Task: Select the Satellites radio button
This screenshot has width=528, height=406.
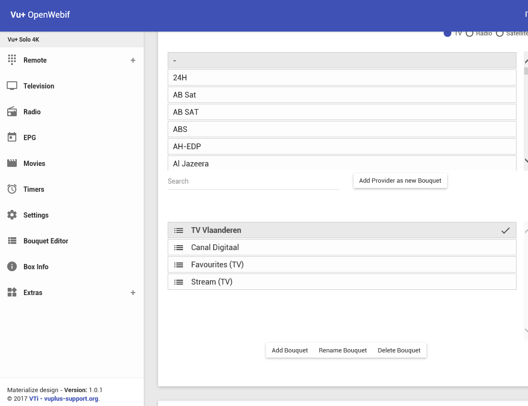Action: [x=500, y=33]
